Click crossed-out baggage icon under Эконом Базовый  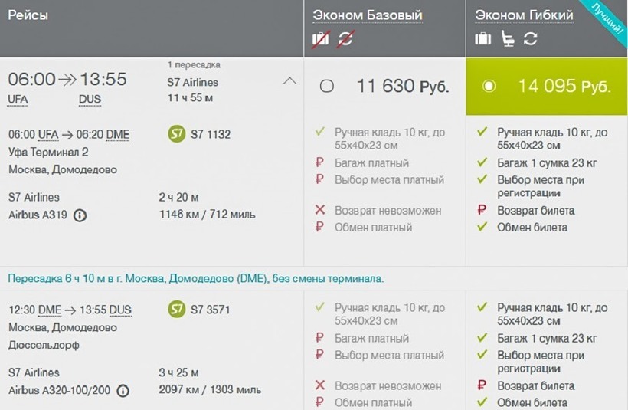click(x=320, y=39)
